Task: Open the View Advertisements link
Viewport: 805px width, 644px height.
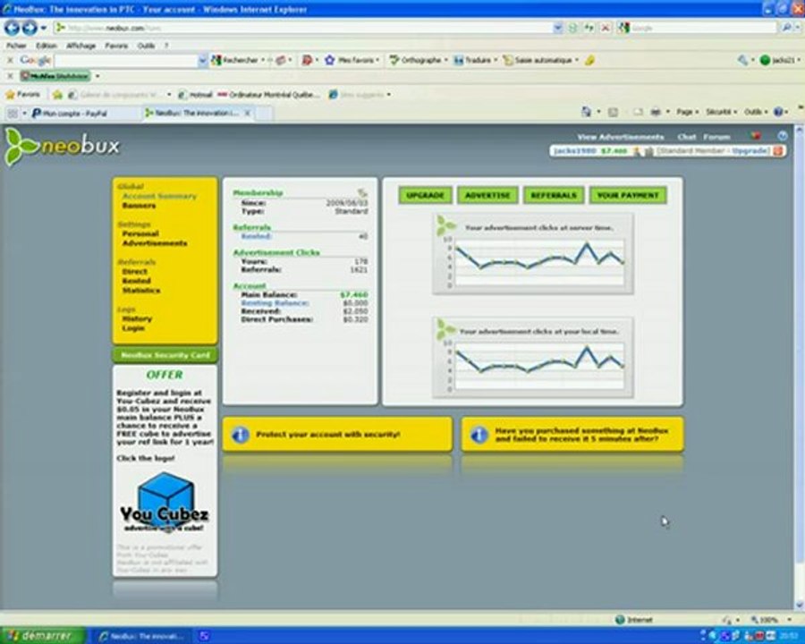Action: point(620,137)
